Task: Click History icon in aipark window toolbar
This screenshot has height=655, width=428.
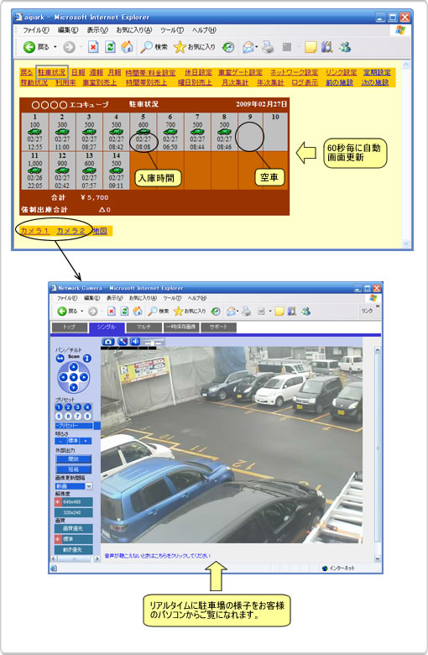Action: (x=228, y=47)
